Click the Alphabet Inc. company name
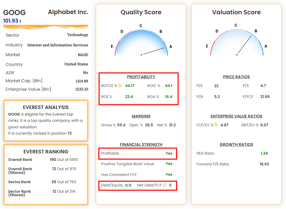Viewport: 286px width, 209px height. [x=68, y=12]
